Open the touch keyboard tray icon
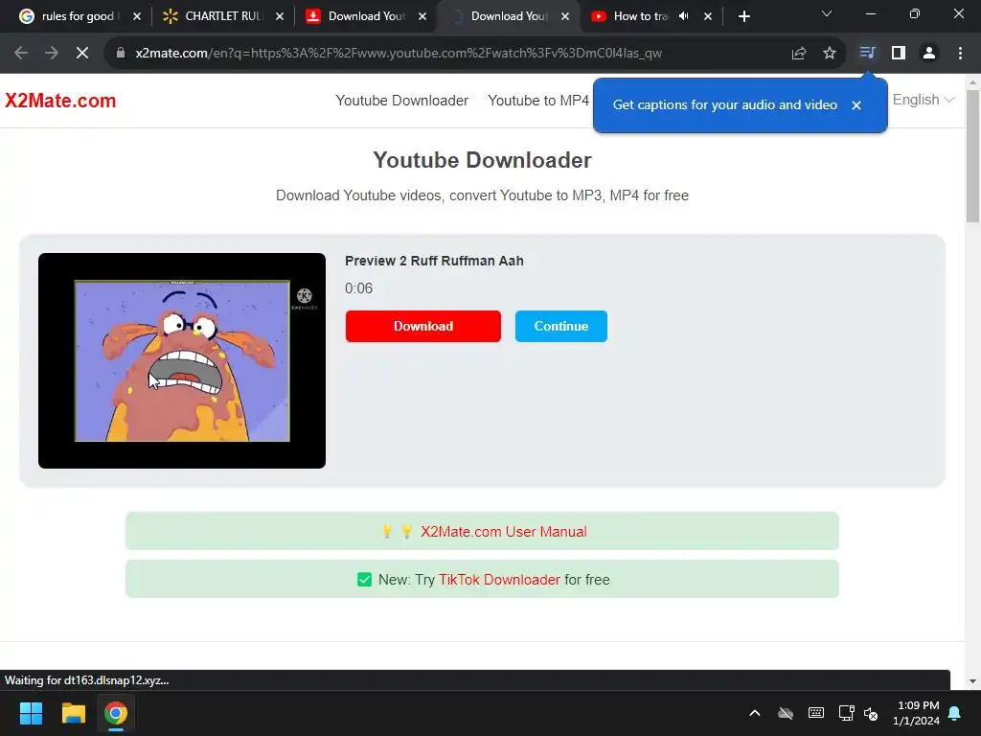Image resolution: width=981 pixels, height=736 pixels. click(x=816, y=713)
